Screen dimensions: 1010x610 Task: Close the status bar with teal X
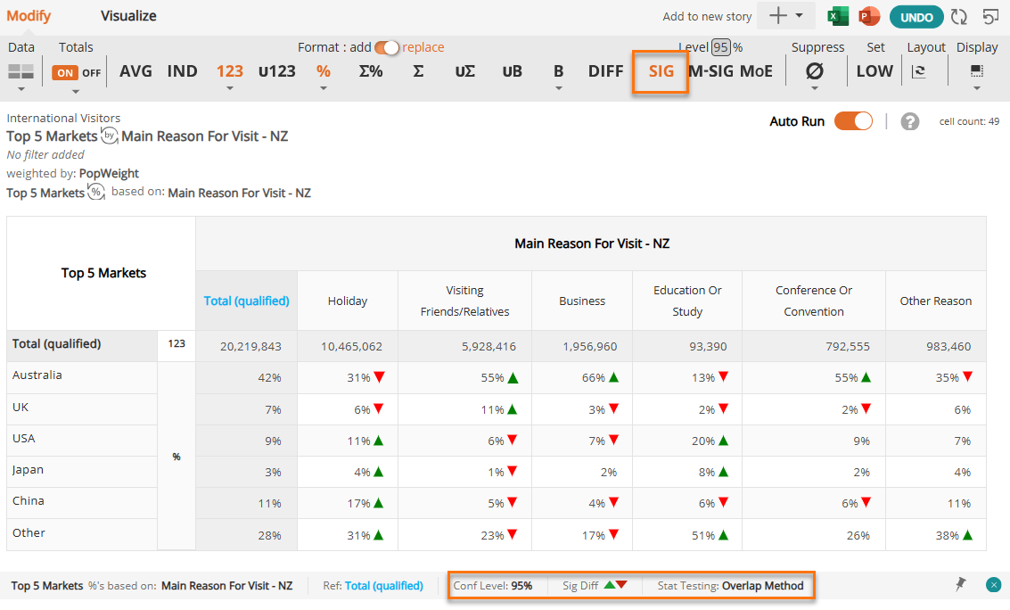993,585
